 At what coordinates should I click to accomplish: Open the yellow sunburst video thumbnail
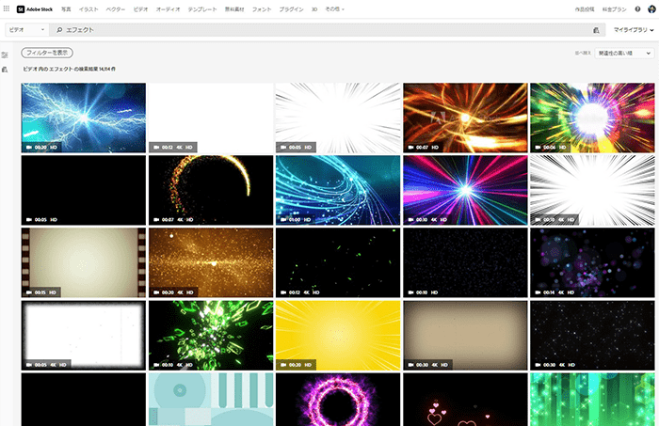(x=338, y=334)
